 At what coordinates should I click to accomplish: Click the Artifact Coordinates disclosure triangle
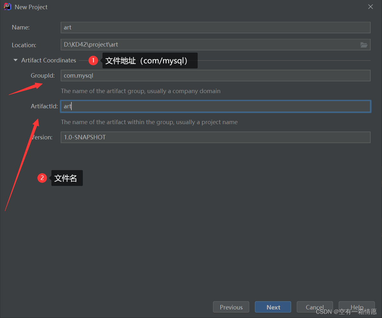click(x=15, y=60)
